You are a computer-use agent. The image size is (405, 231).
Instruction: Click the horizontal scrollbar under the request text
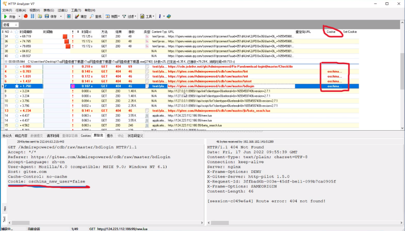[x=106, y=223]
